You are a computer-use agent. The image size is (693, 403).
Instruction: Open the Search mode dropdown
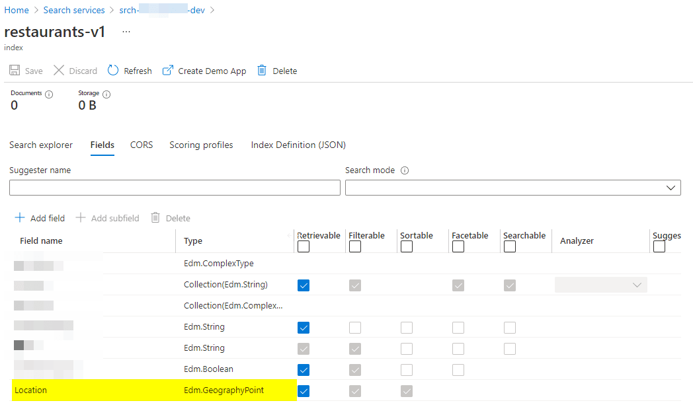tap(512, 188)
